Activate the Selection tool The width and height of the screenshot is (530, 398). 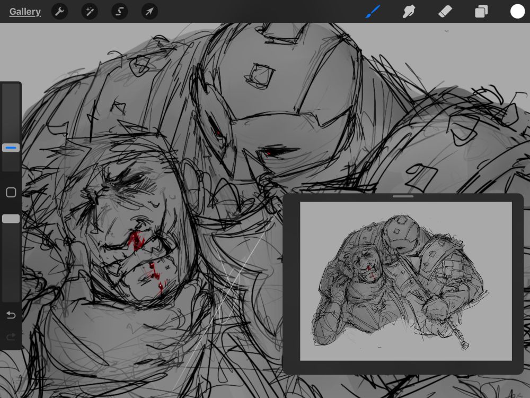coord(120,12)
